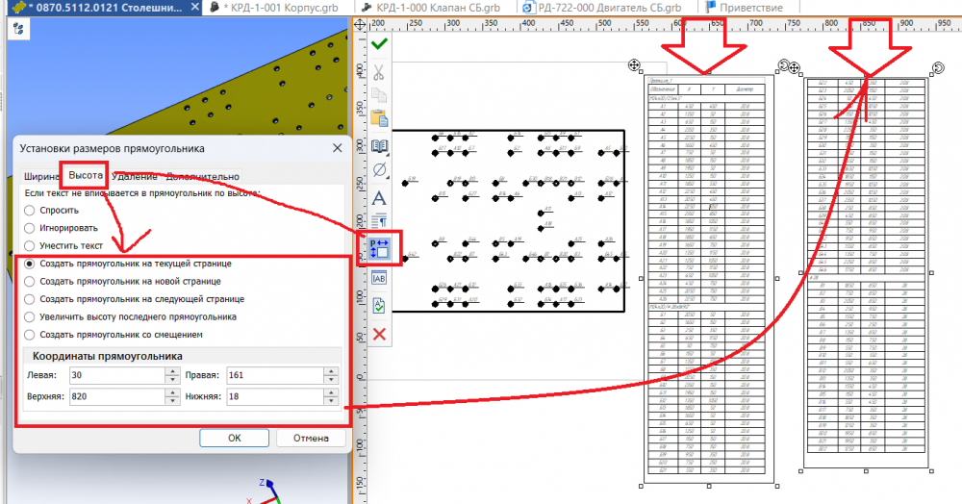
Task: Open model tree icon in 3D view
Action: click(18, 30)
